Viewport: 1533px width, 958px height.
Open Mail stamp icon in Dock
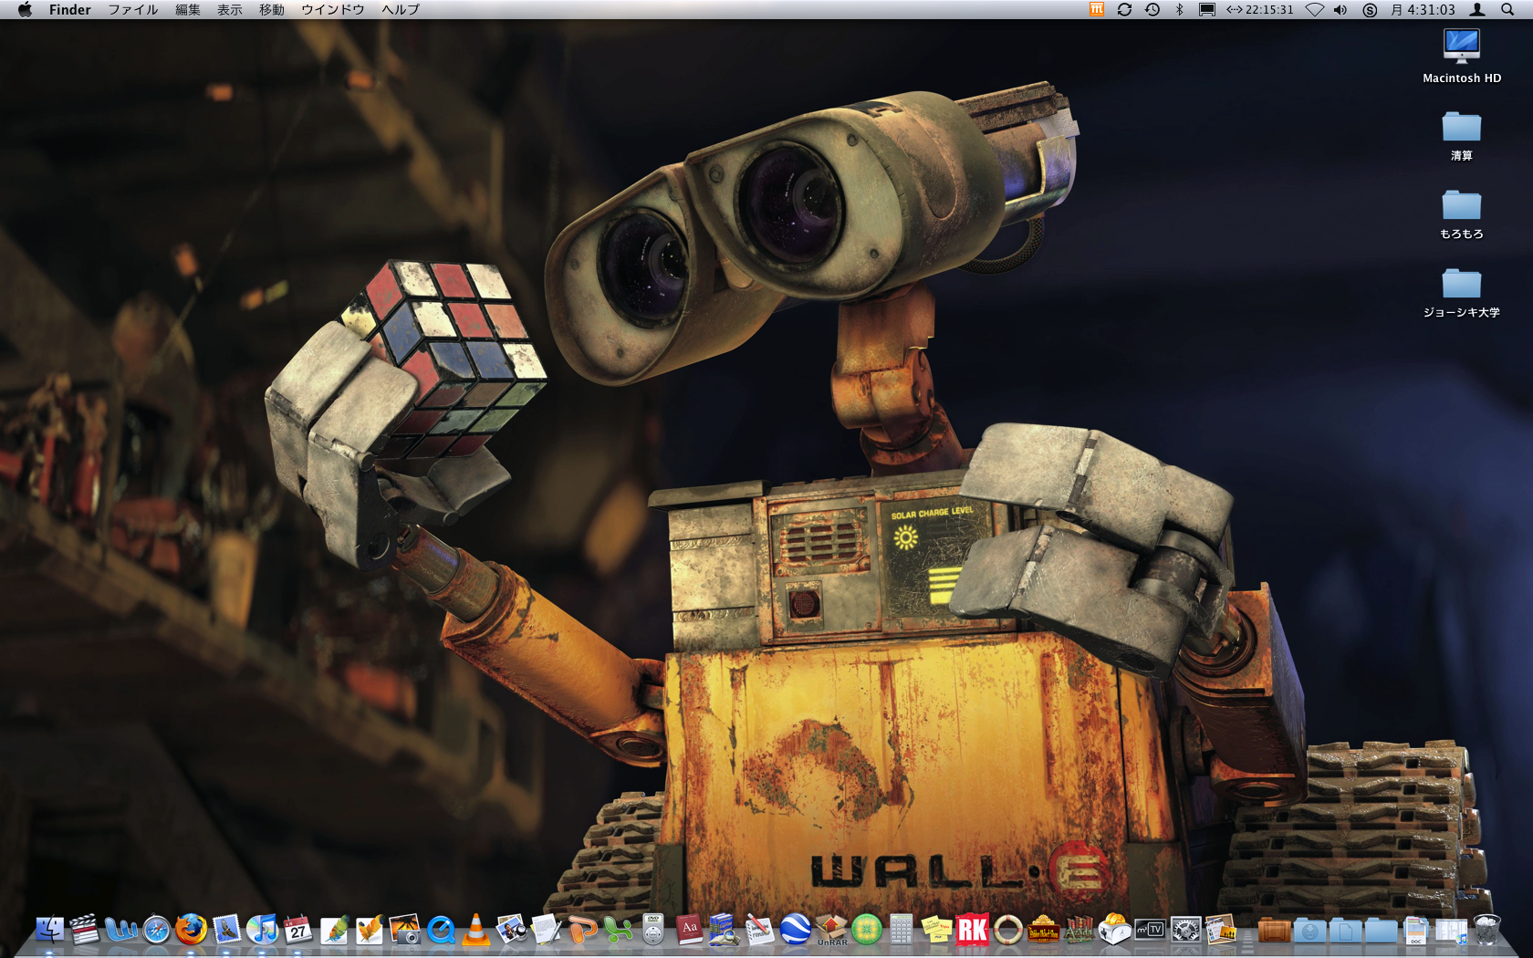click(x=227, y=930)
